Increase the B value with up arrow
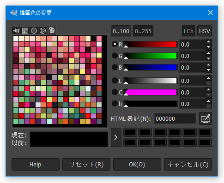 pyautogui.click(x=209, y=65)
